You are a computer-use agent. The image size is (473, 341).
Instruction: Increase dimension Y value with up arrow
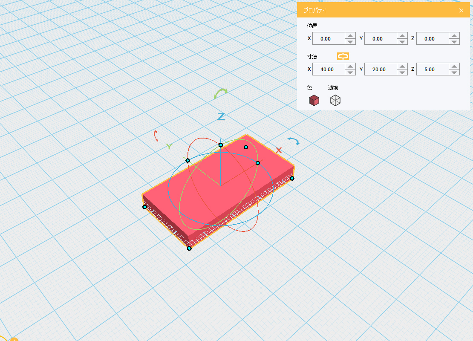click(x=402, y=66)
